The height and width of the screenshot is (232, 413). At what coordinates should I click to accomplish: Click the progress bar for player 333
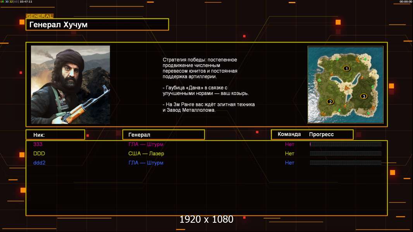346,144
